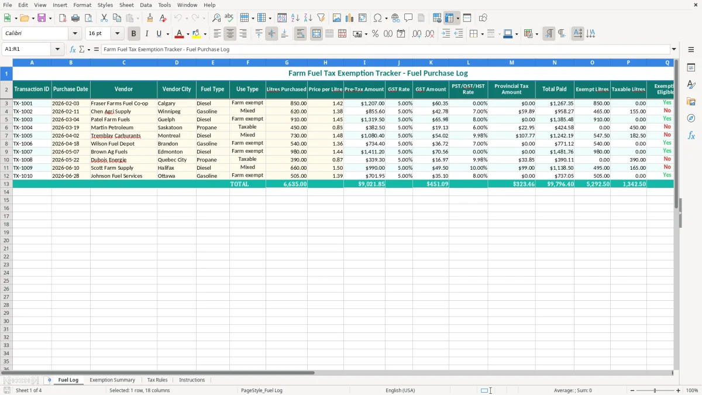Click the Sort Descending icon

(x=308, y=18)
